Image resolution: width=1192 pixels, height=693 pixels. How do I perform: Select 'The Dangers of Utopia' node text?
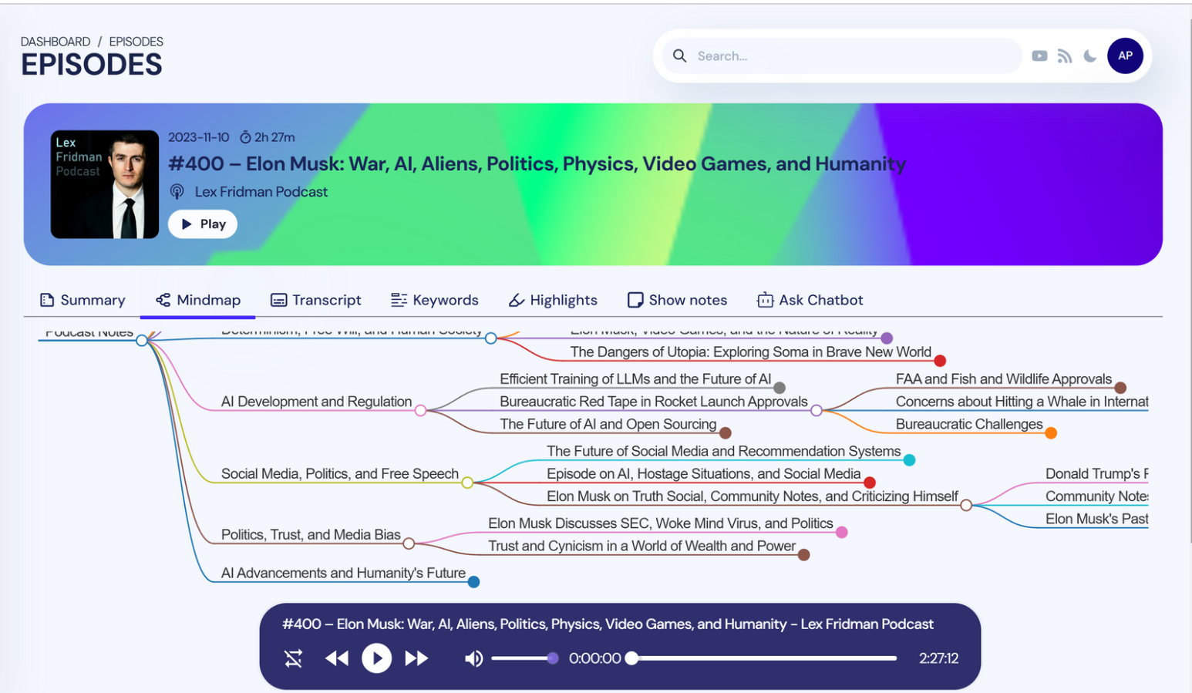coord(751,352)
